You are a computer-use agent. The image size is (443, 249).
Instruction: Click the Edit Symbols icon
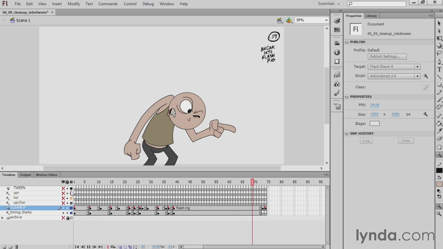(289, 20)
